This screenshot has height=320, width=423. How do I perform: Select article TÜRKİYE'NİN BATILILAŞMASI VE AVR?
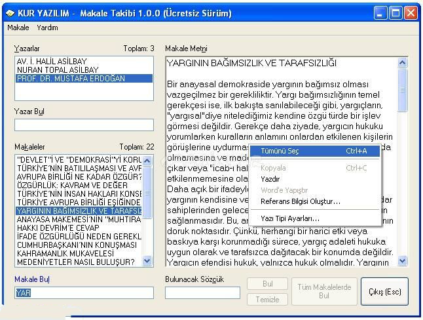point(79,169)
